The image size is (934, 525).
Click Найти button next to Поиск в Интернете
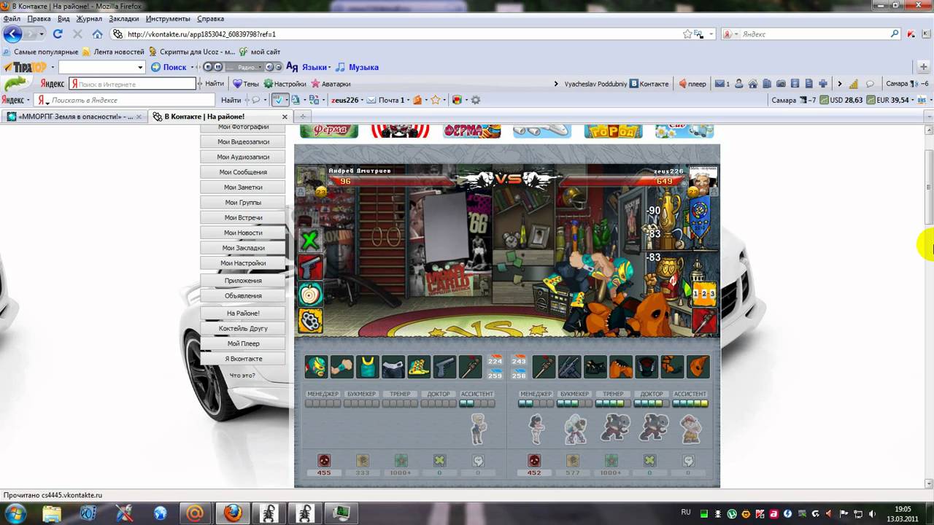coord(215,84)
